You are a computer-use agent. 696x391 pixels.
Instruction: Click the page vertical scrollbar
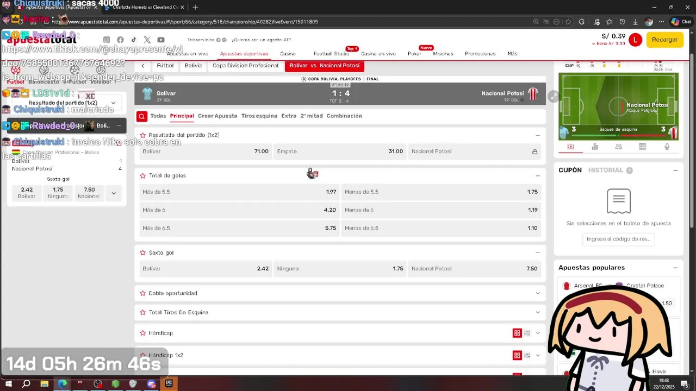[x=692, y=141]
